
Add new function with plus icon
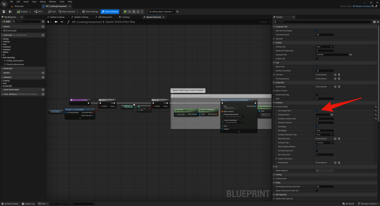(43, 35)
